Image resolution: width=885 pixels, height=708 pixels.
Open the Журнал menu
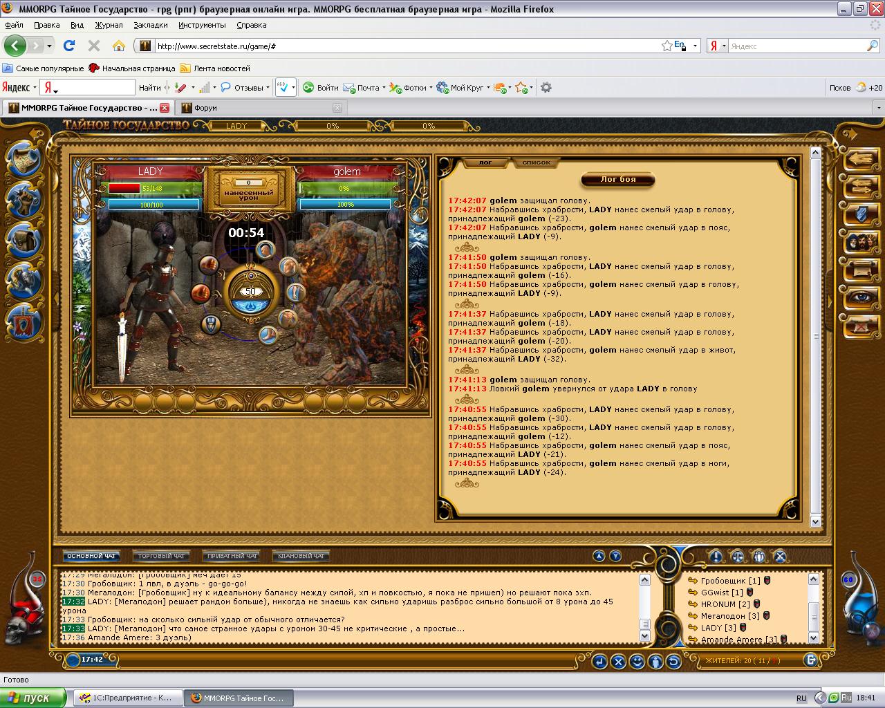pyautogui.click(x=109, y=25)
